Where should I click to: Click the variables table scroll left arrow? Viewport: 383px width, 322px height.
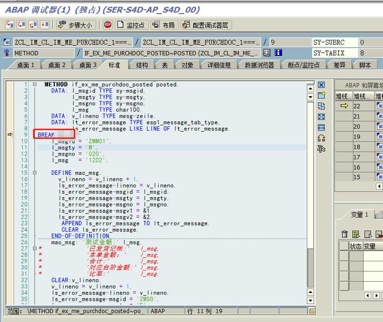point(368,295)
